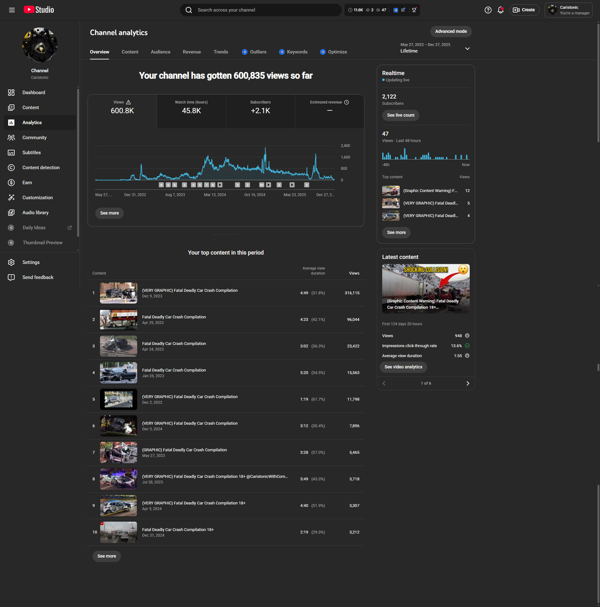
Task: Click the notifications bell icon
Action: click(501, 10)
